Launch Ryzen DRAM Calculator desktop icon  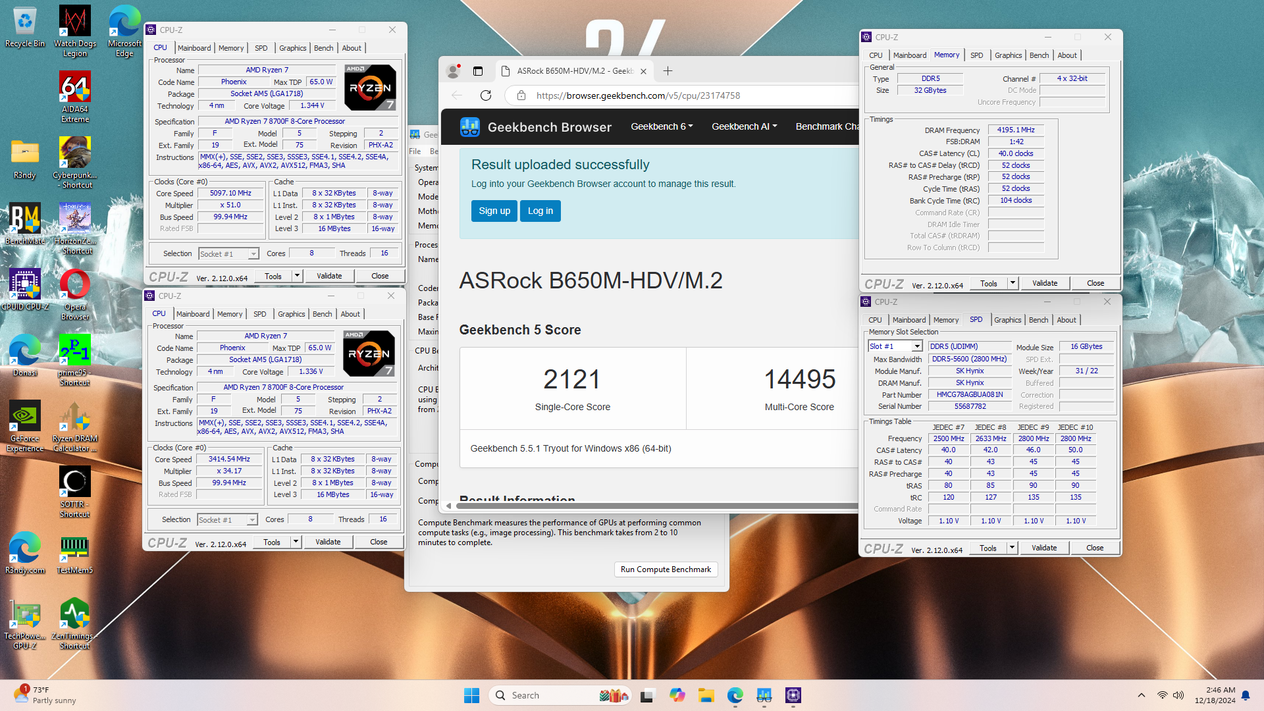[x=74, y=427]
